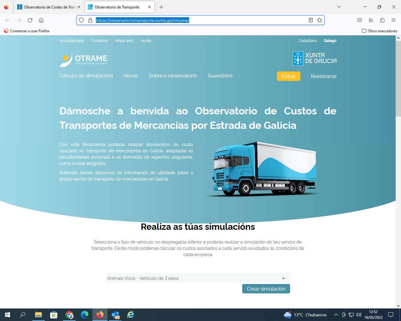
Task: Open a new tab with plus
Action: (161, 7)
